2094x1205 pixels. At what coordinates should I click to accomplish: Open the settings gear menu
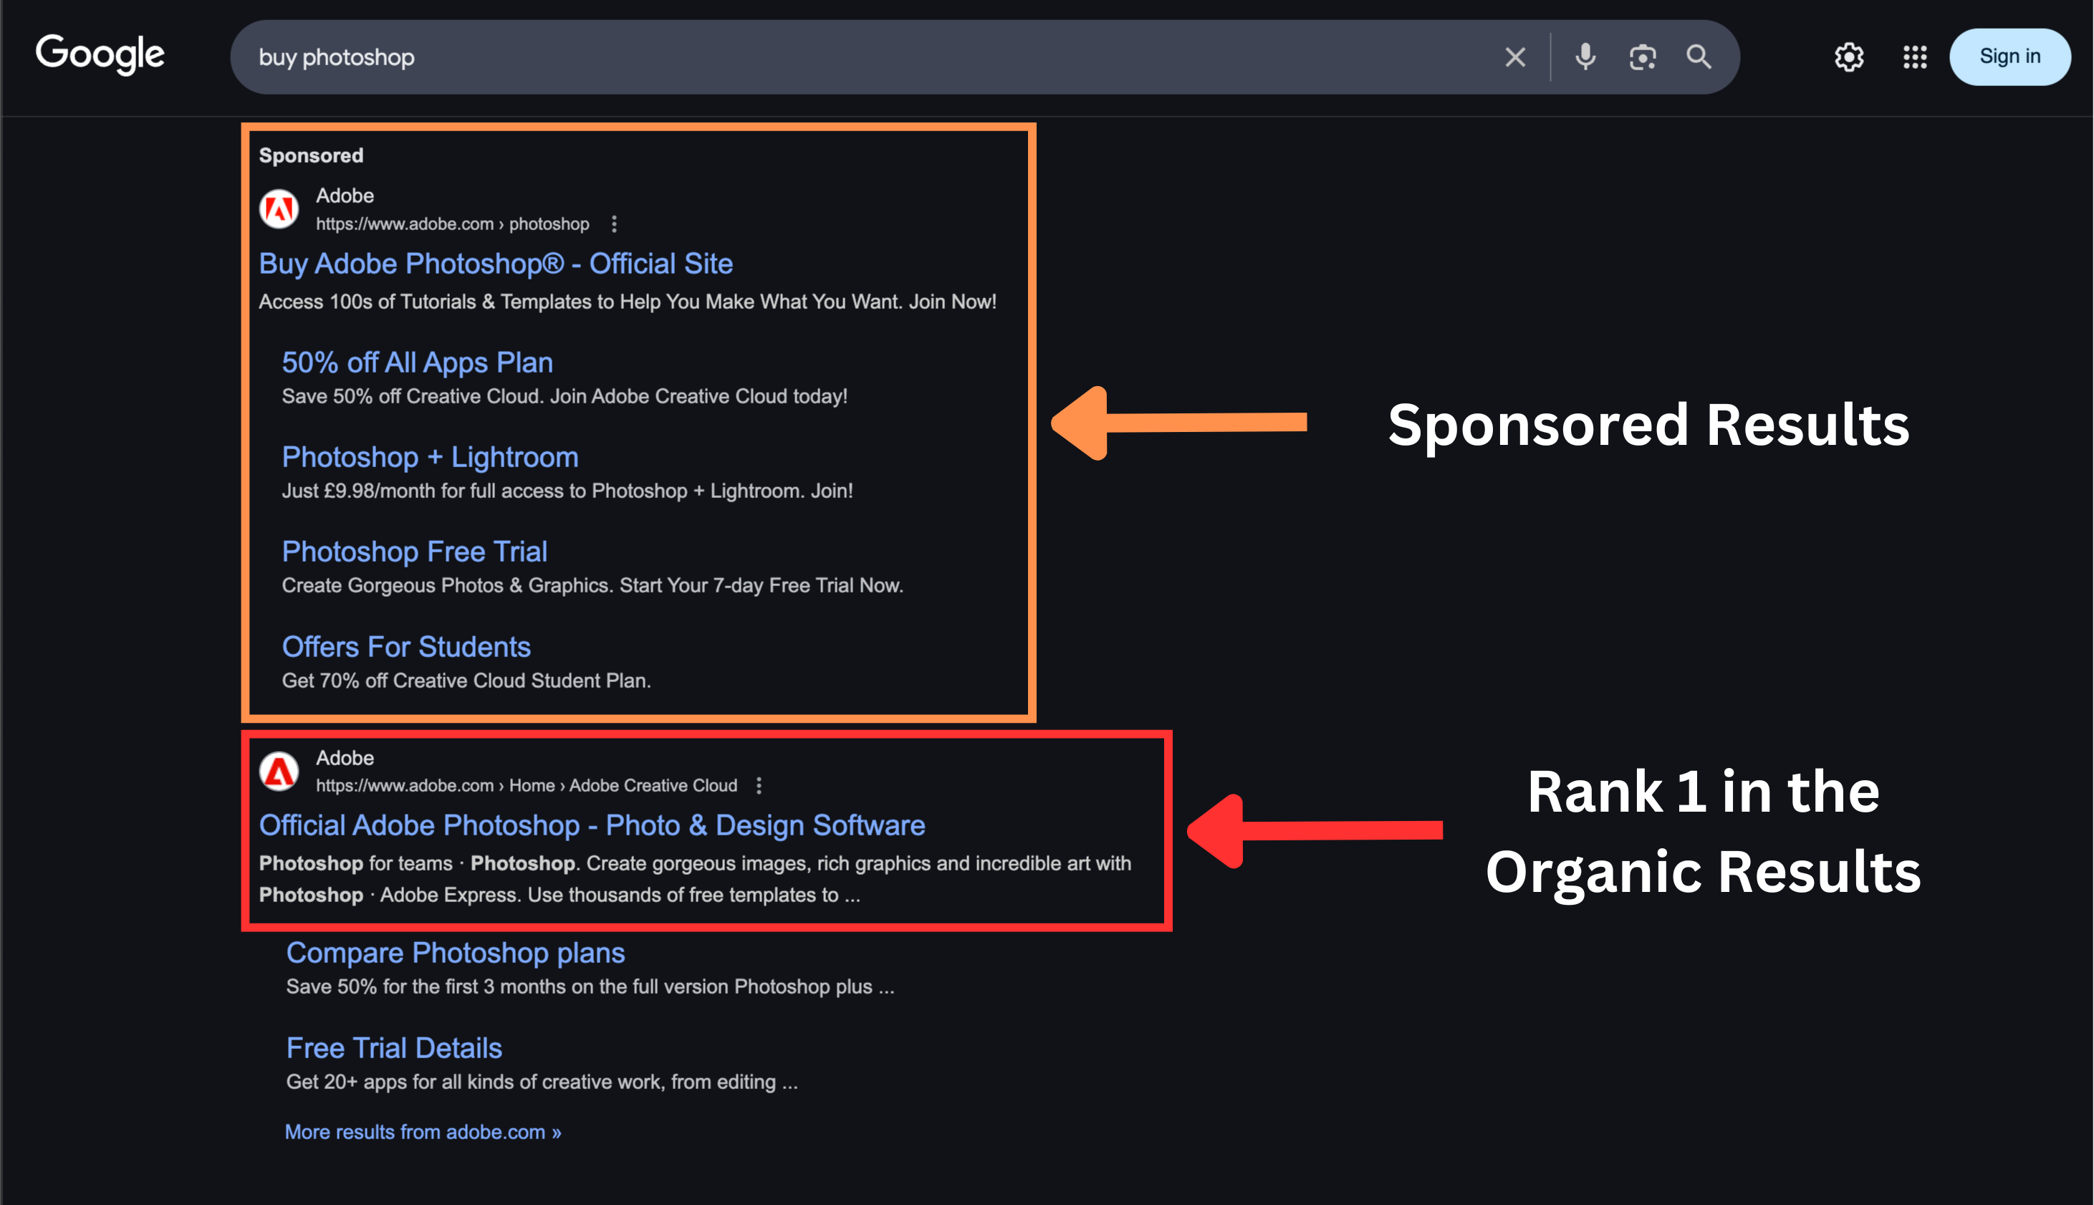point(1848,57)
